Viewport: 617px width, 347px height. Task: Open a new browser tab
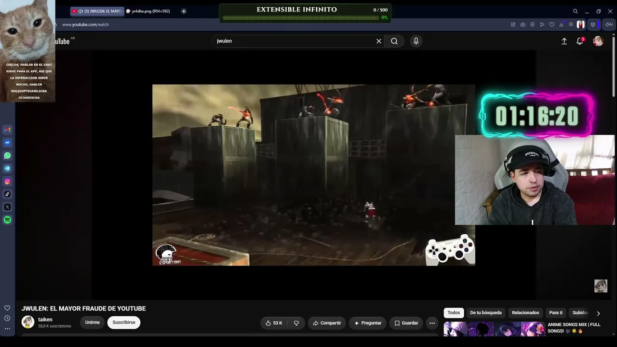click(x=184, y=11)
